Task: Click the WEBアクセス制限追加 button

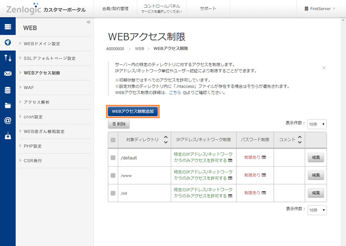Action: pyautogui.click(x=133, y=111)
